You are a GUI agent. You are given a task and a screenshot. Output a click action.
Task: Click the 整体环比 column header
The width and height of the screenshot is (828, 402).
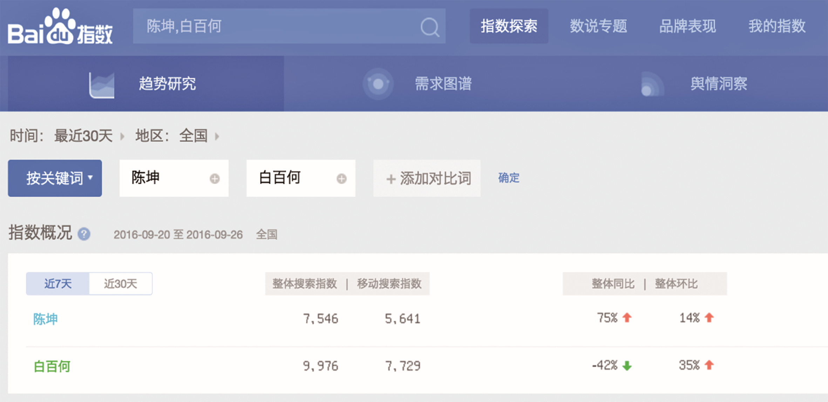(676, 284)
